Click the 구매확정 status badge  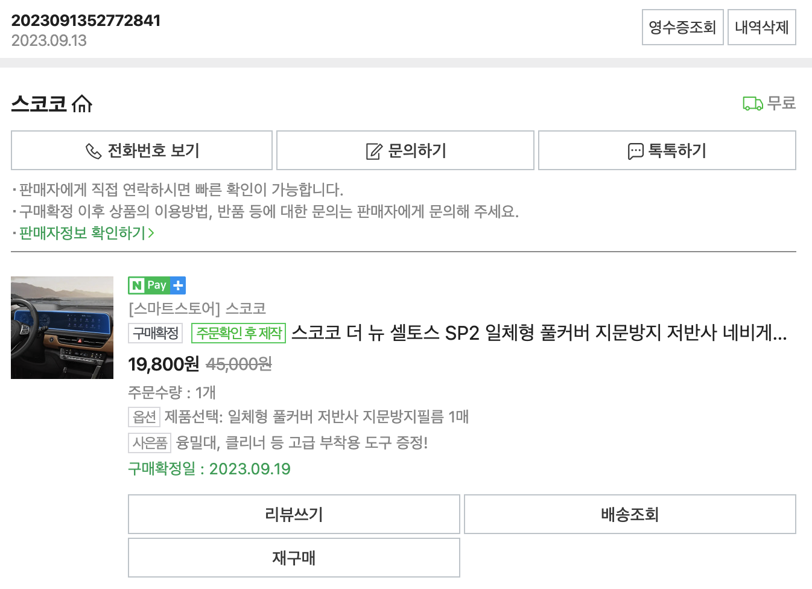click(x=155, y=333)
